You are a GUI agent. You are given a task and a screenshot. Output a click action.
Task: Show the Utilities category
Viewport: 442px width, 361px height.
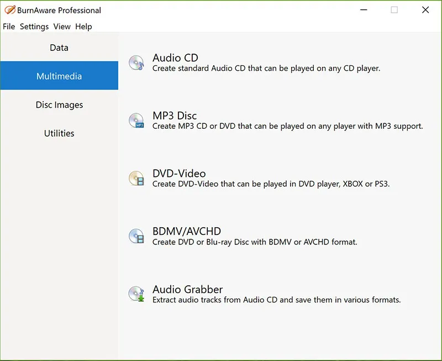59,133
